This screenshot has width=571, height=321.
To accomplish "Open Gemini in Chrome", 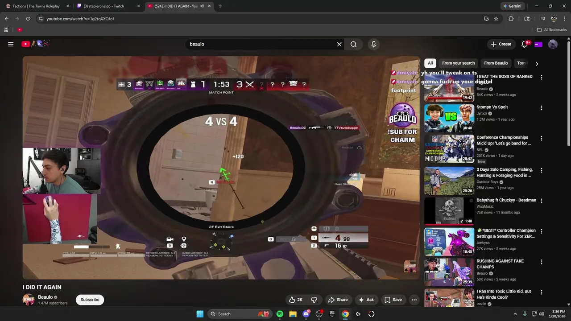I will tap(512, 6).
